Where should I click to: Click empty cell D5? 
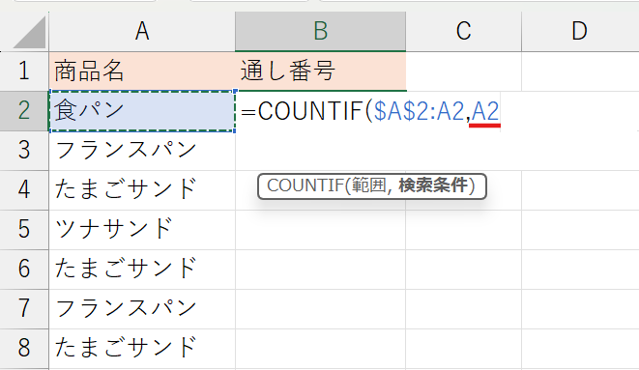pos(580,230)
